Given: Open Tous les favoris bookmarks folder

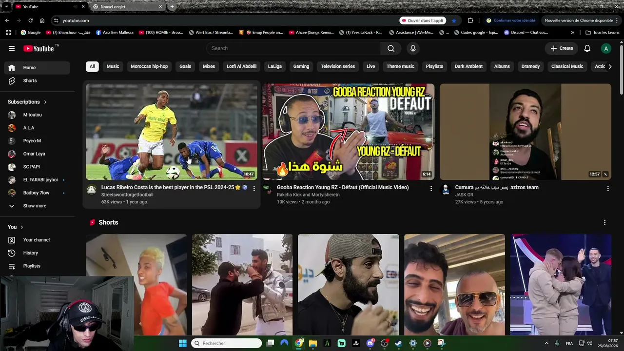Looking at the screenshot, I should coord(603,33).
